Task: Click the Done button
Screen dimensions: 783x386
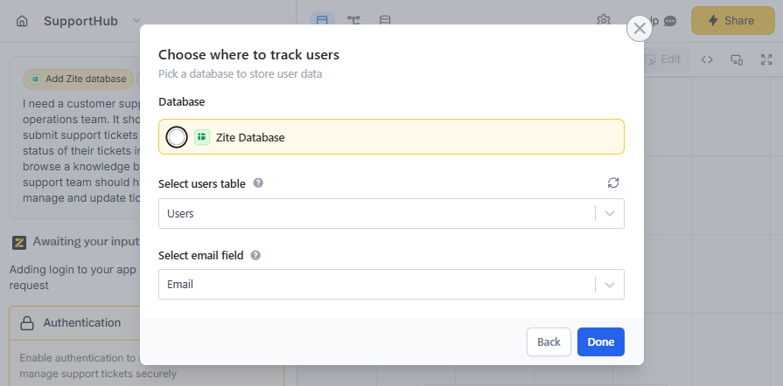Action: (x=600, y=342)
